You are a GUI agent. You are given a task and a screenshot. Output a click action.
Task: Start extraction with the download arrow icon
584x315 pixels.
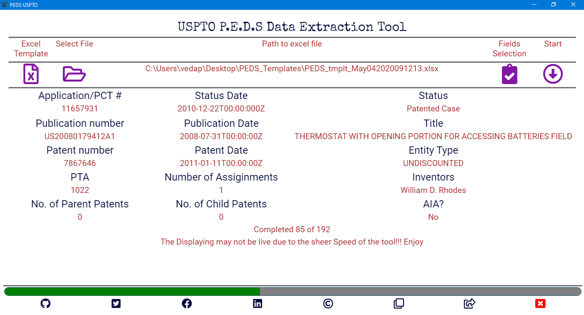tap(553, 74)
